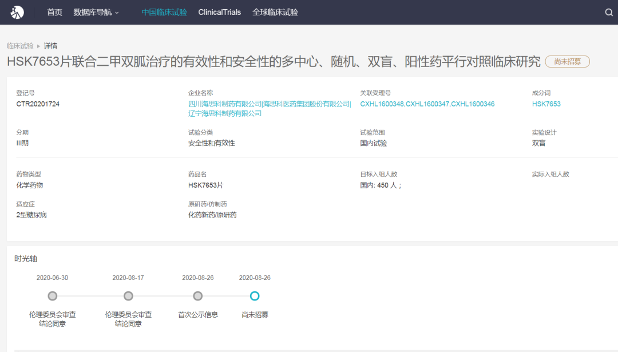Screen dimensions: 618x352
Task: Click 国内试验 trial scope value
Action: click(374, 143)
